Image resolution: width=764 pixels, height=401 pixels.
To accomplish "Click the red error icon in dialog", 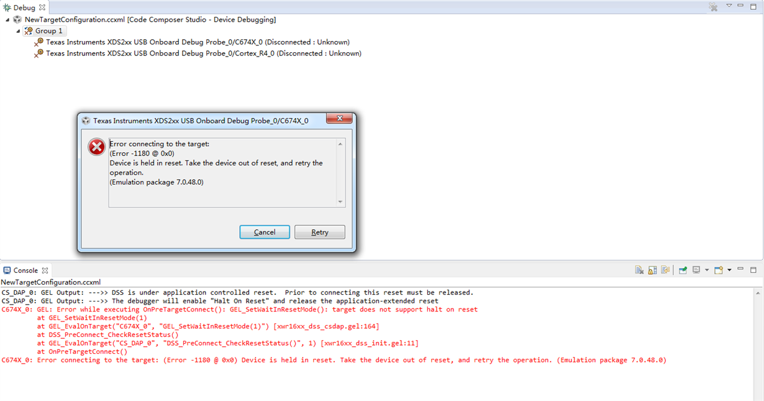I will click(x=96, y=147).
